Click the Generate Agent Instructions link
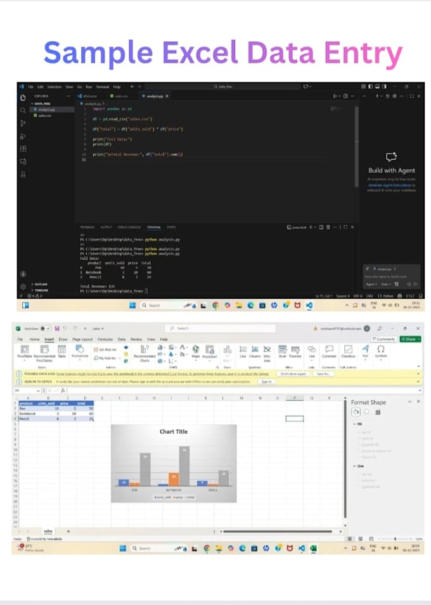This screenshot has width=431, height=605. 389,185
